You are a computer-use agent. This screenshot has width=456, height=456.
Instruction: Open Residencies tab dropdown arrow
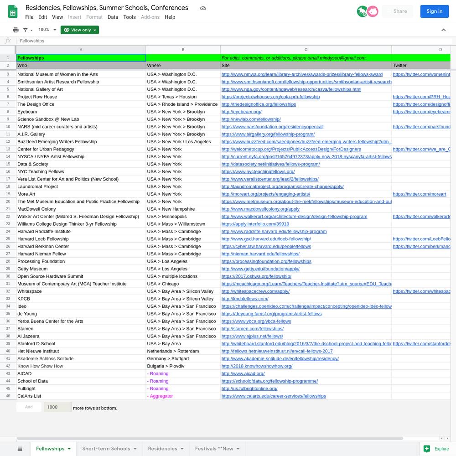coord(182,449)
